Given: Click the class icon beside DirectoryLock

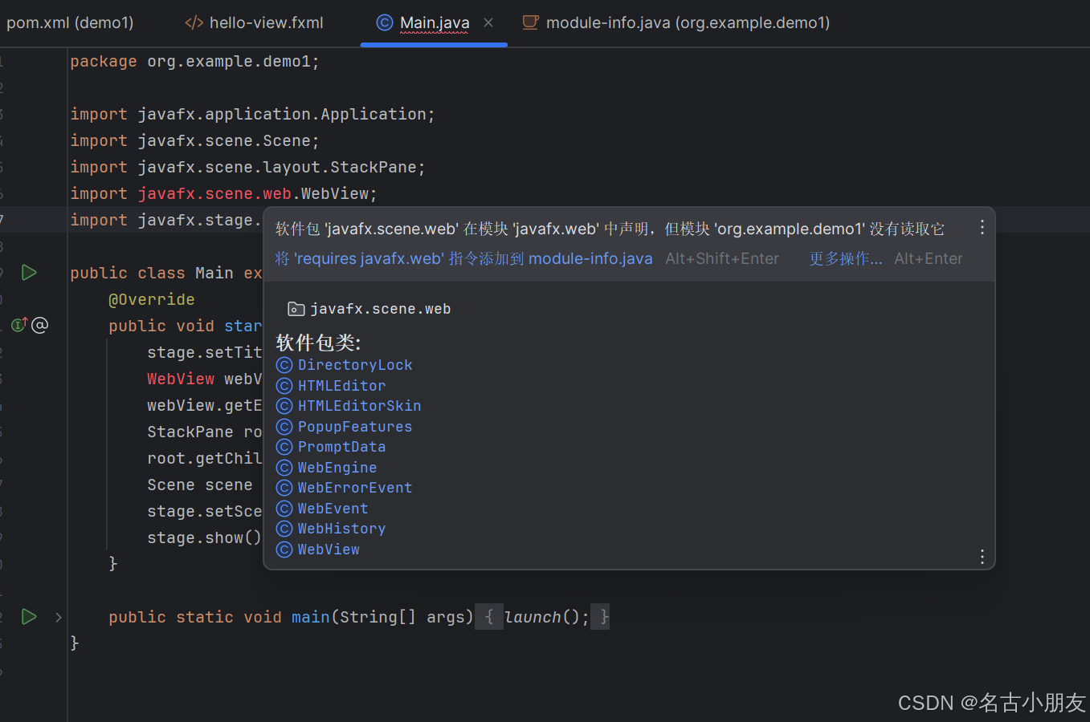Looking at the screenshot, I should coord(284,365).
